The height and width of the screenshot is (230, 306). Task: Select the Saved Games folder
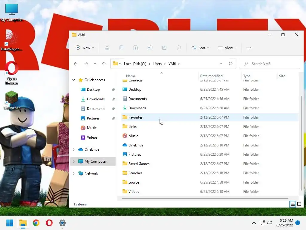[139, 164]
